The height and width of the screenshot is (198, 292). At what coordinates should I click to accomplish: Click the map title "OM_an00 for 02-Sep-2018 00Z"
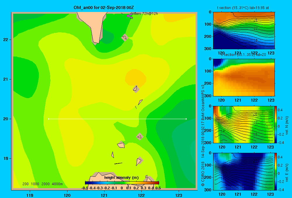(x=104, y=8)
